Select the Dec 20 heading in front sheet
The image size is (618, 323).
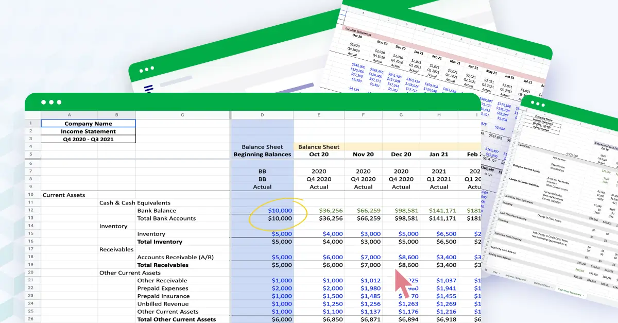pyautogui.click(x=401, y=155)
